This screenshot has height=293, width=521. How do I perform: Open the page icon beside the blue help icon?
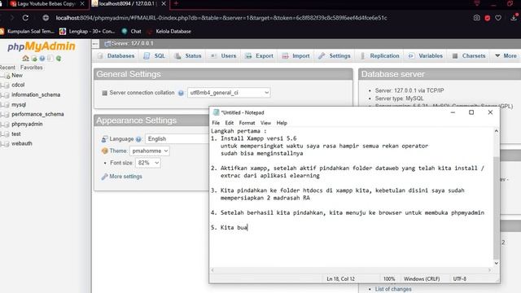pyautogui.click(x=50, y=59)
